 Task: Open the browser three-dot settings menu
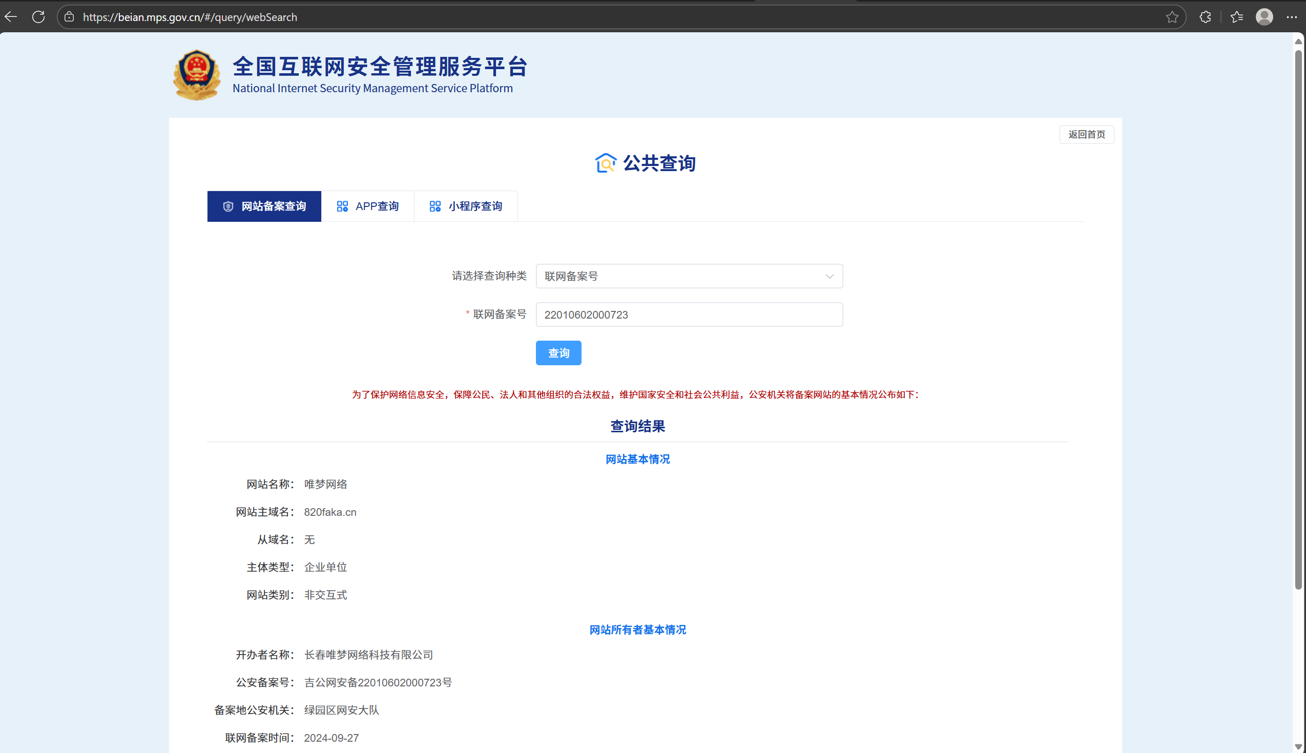1292,17
